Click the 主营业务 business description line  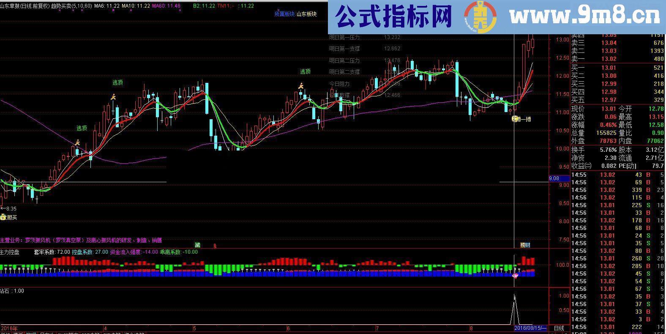pyautogui.click(x=81, y=240)
